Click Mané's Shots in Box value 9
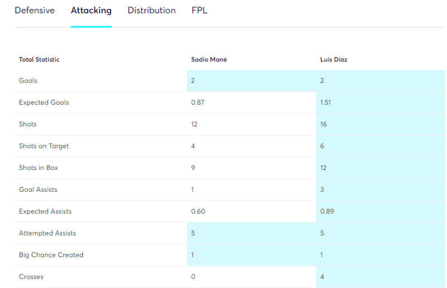Screen dimensions: 447x288 pos(193,168)
